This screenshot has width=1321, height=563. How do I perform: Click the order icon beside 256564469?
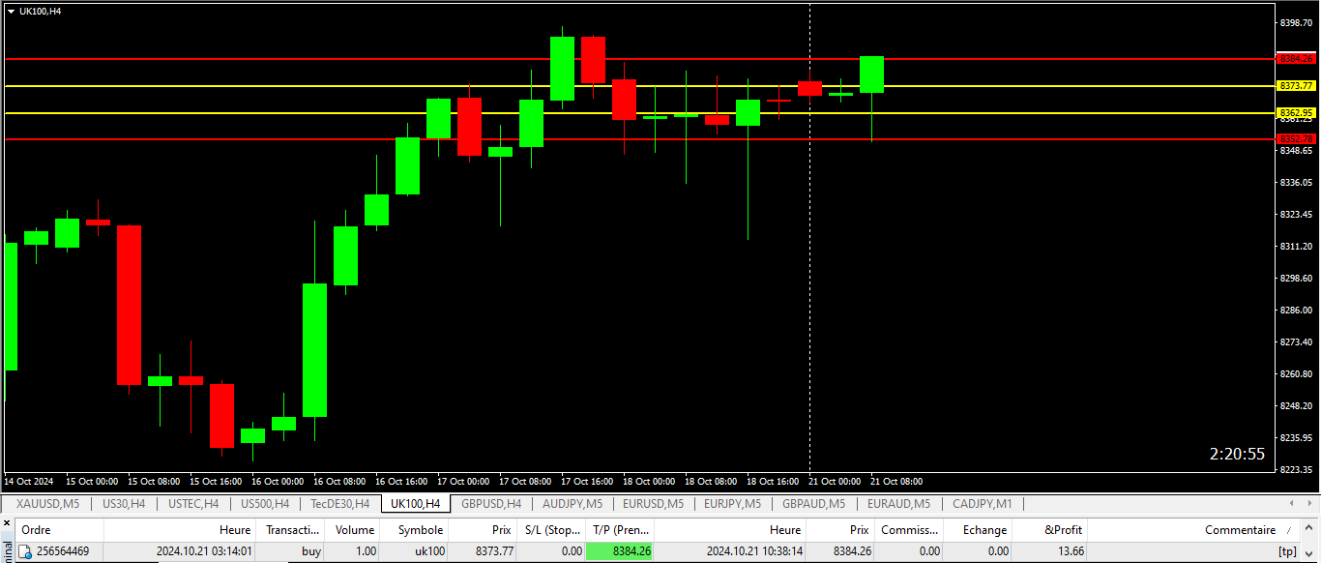coord(26,551)
